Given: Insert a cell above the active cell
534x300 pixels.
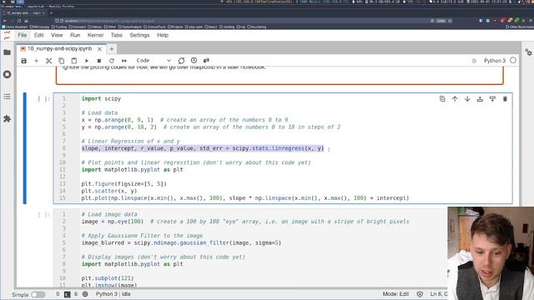Looking at the screenshot, I should click(x=480, y=99).
